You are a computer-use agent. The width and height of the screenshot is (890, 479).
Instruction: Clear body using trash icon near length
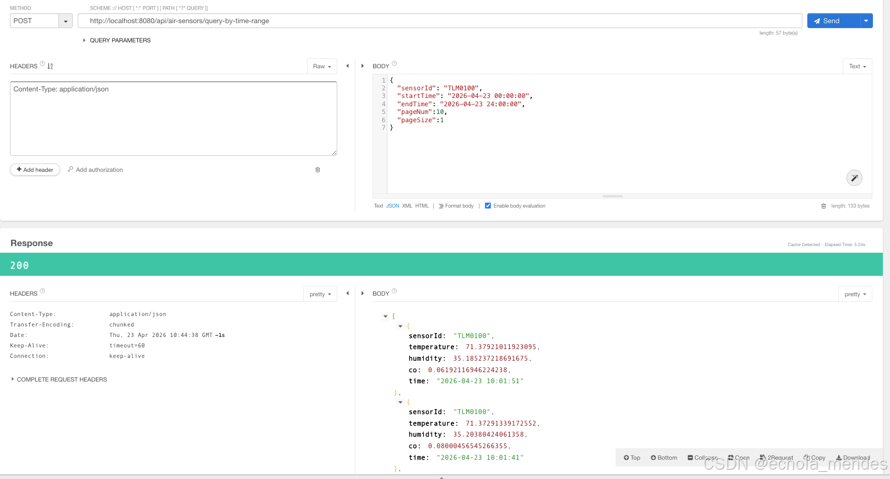[823, 206]
